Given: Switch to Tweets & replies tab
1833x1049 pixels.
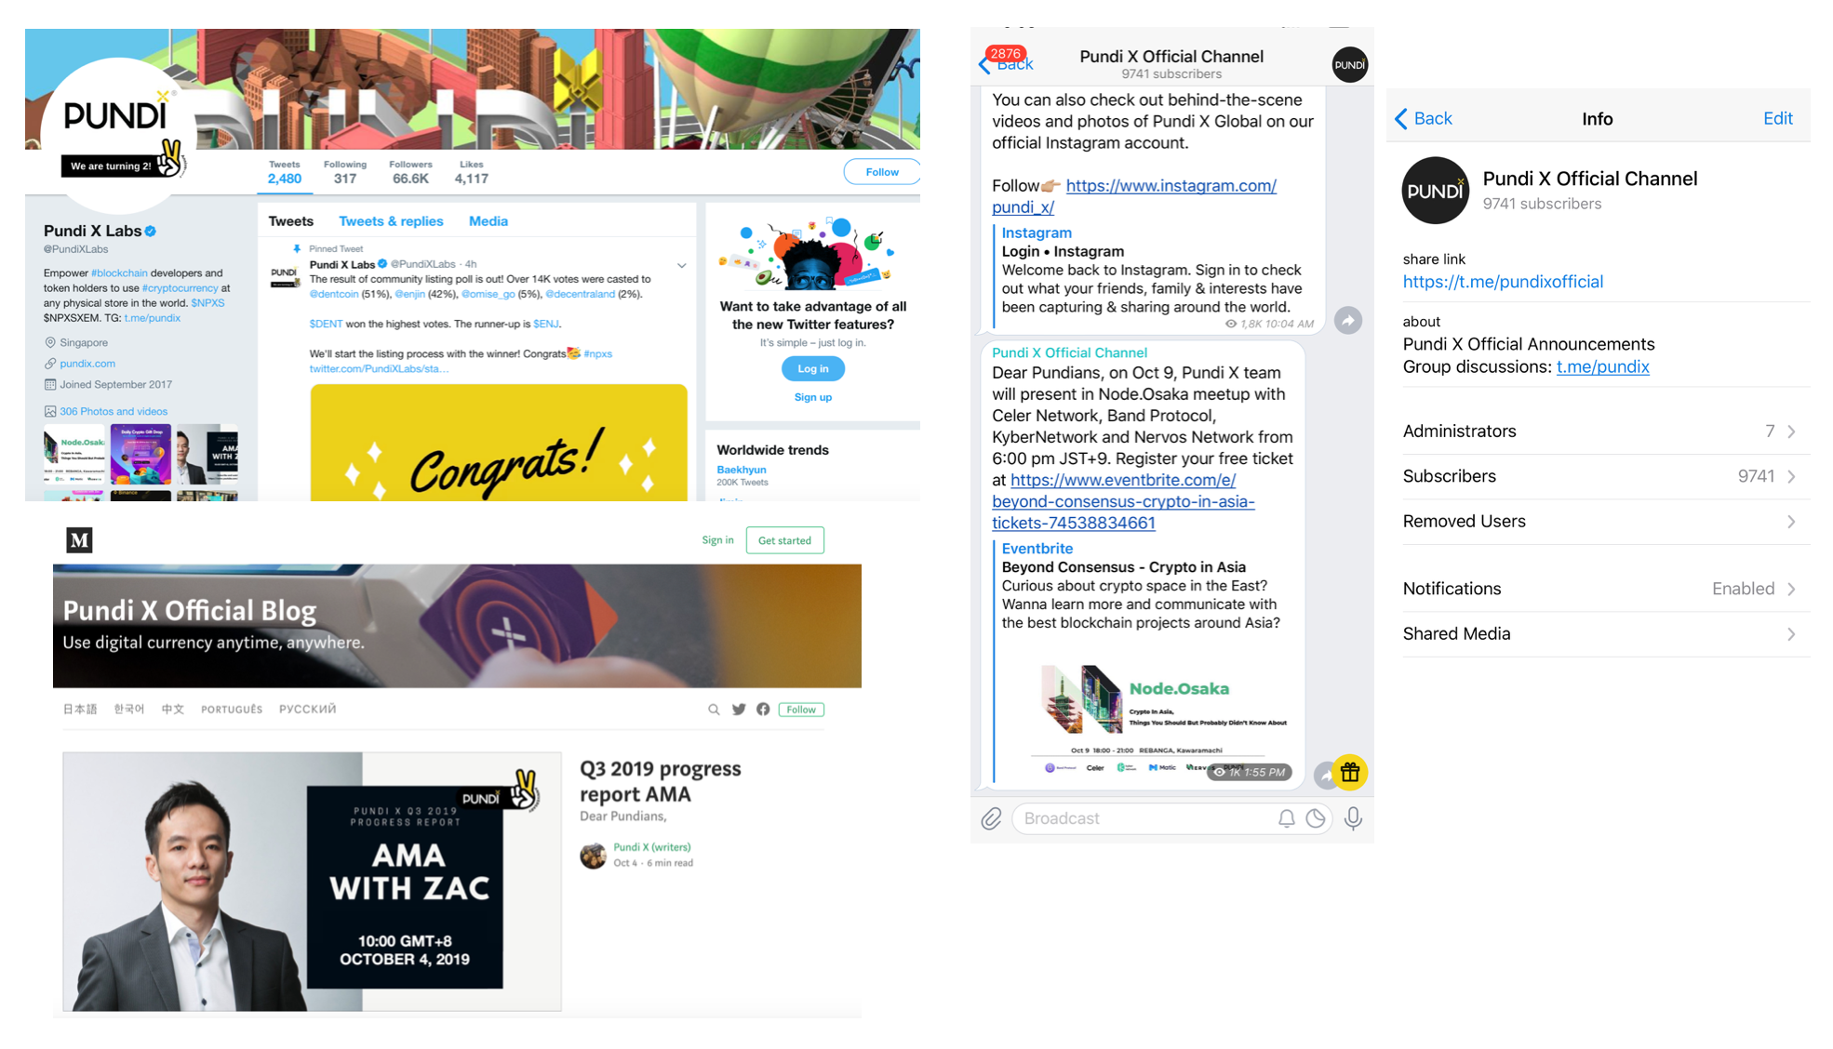Looking at the screenshot, I should tap(391, 221).
